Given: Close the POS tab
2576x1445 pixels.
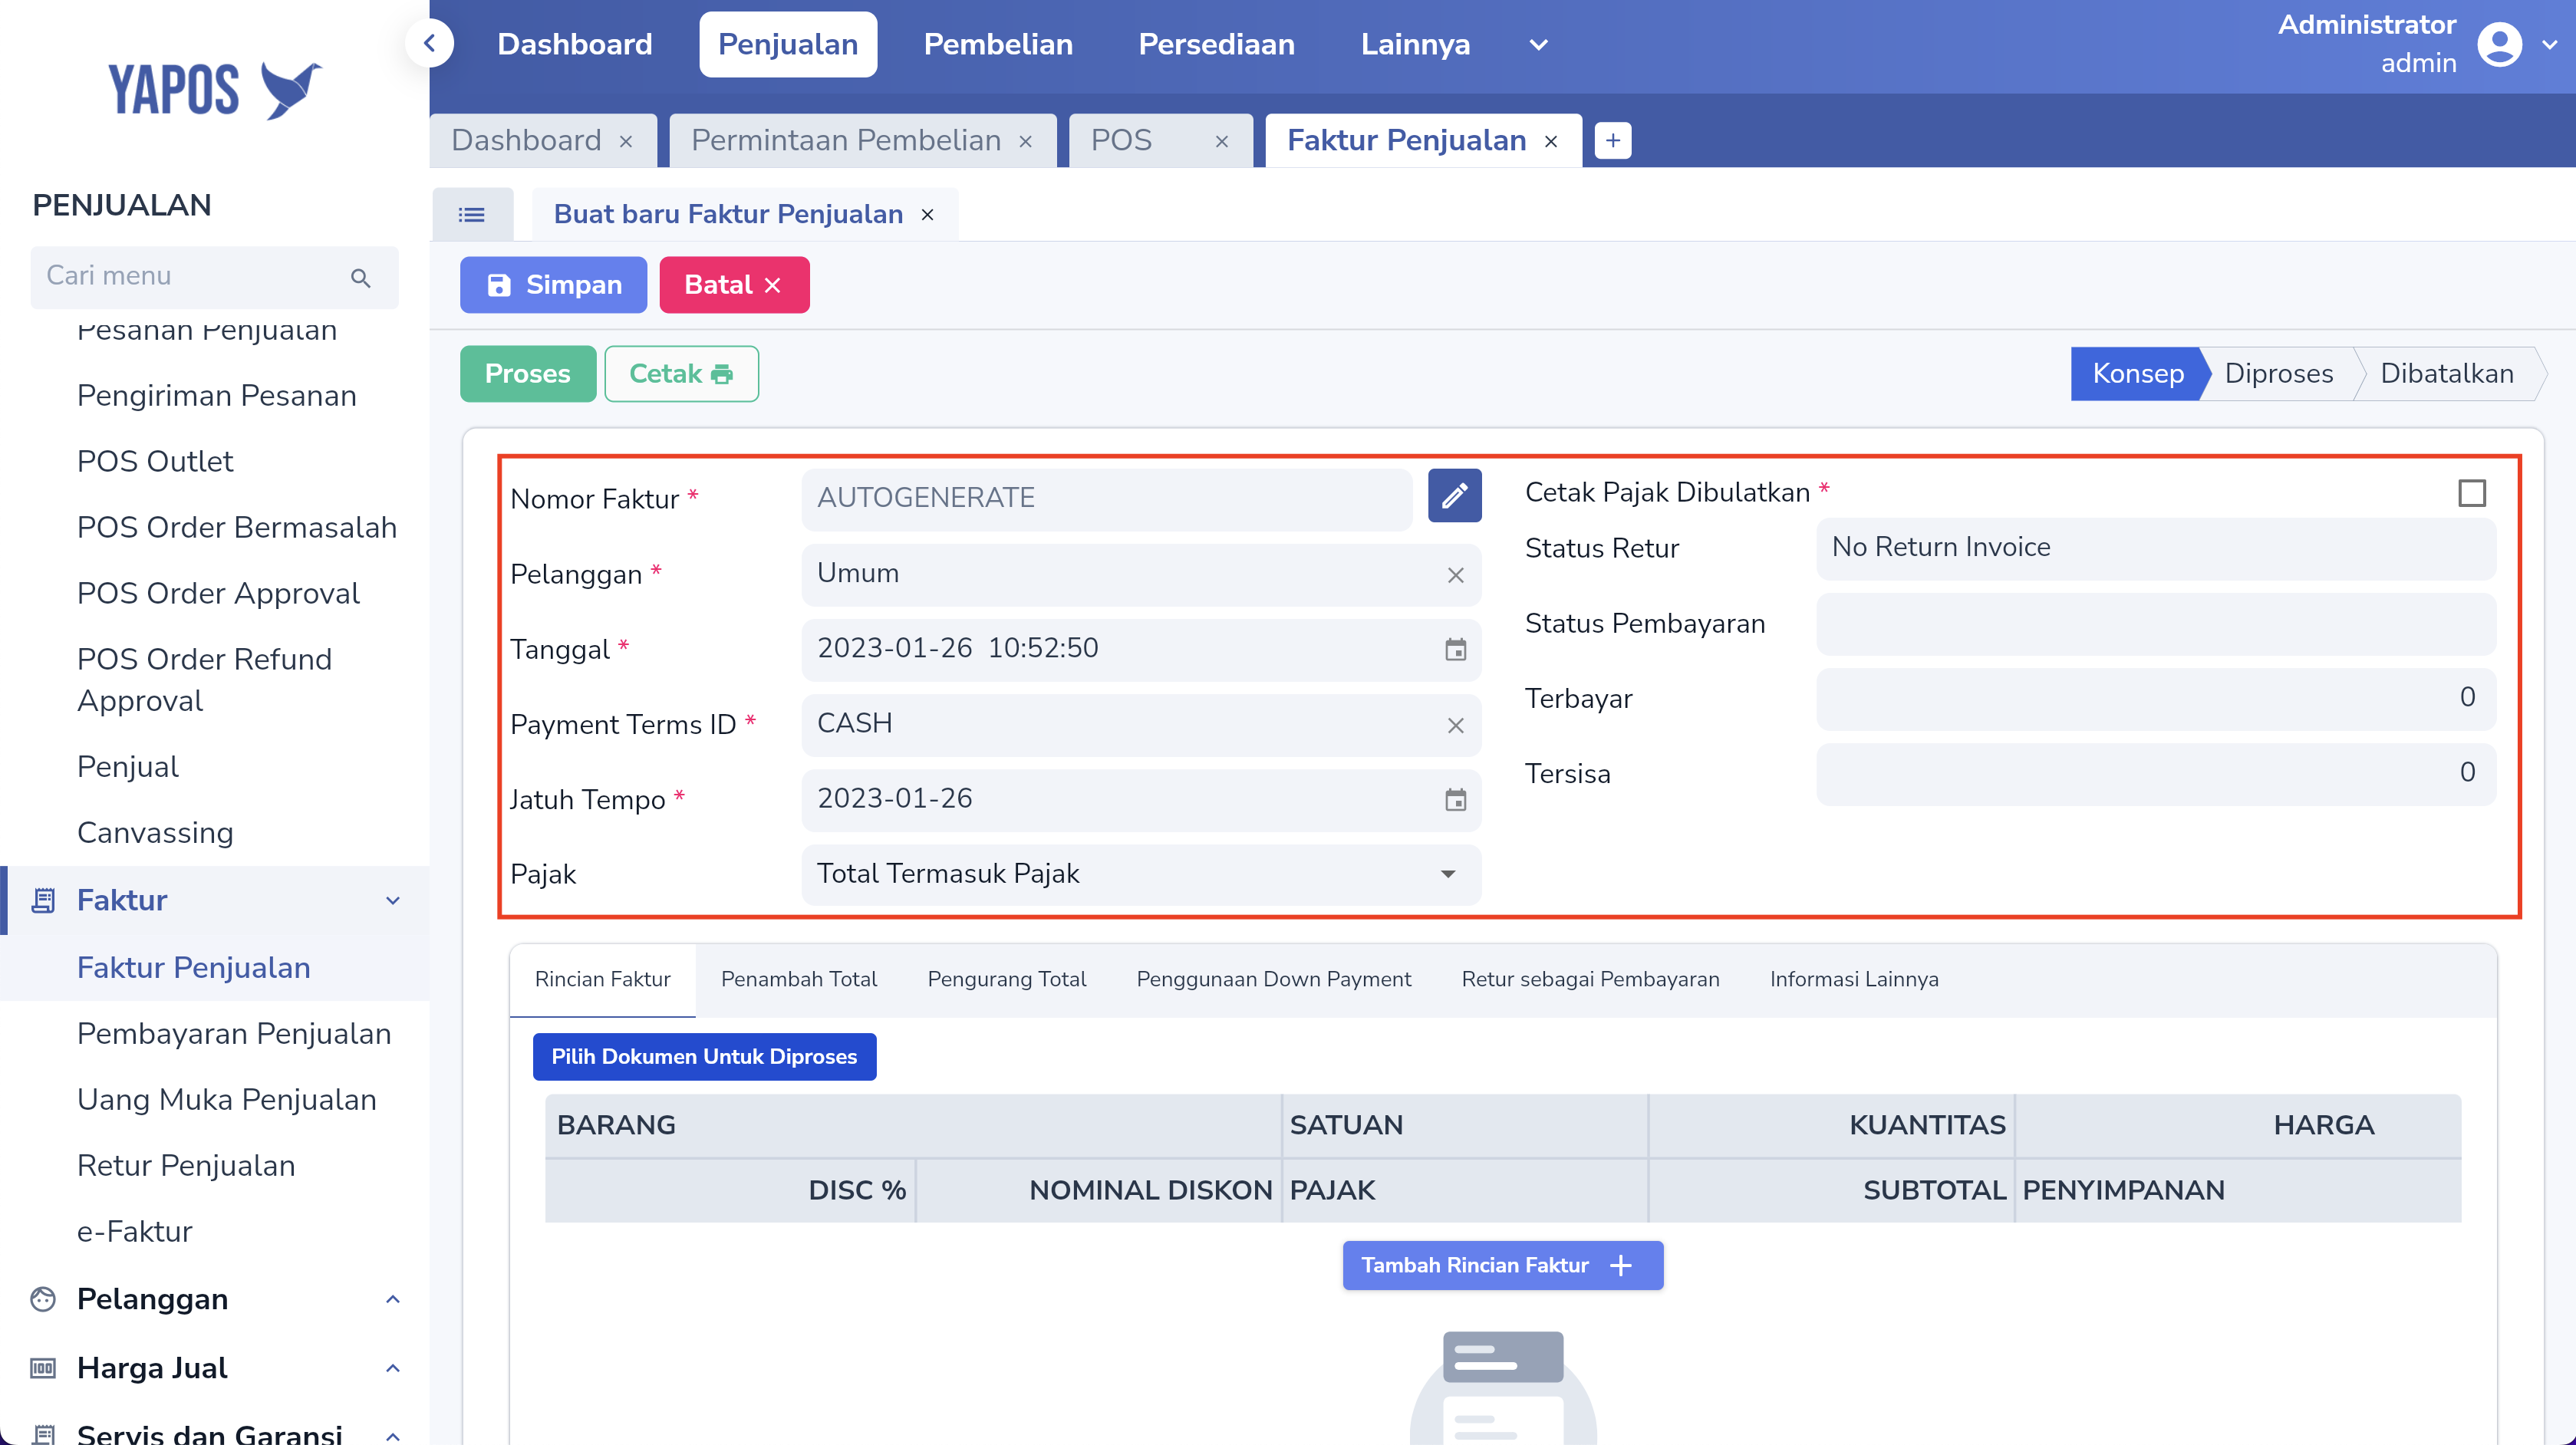Looking at the screenshot, I should coord(1221,141).
